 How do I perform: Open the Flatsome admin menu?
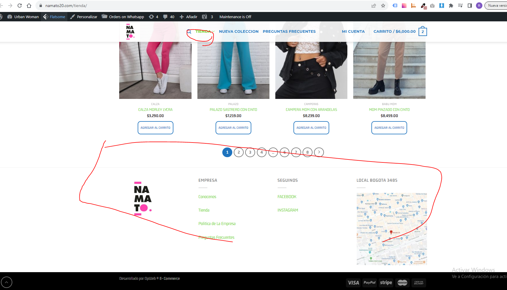point(54,17)
